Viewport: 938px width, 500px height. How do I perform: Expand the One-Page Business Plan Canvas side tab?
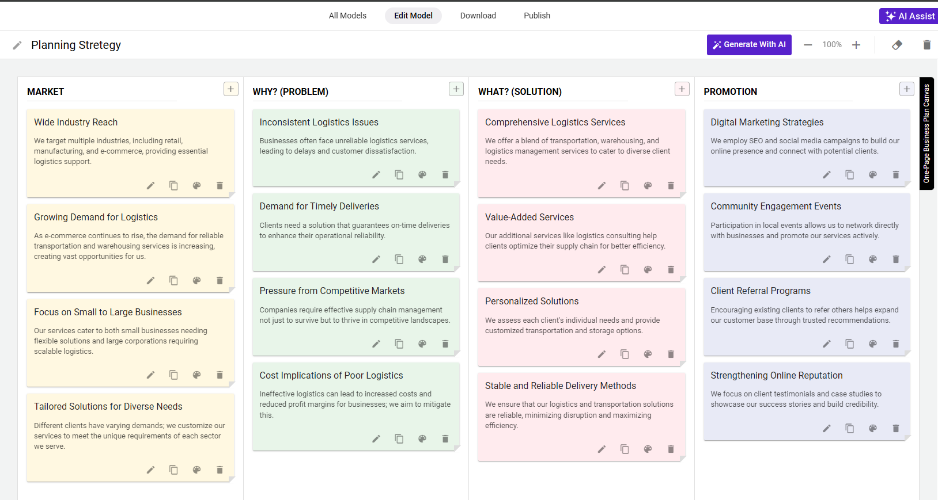click(926, 133)
